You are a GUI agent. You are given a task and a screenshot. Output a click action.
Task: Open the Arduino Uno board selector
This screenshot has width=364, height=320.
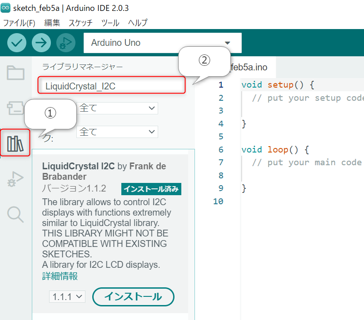[163, 43]
